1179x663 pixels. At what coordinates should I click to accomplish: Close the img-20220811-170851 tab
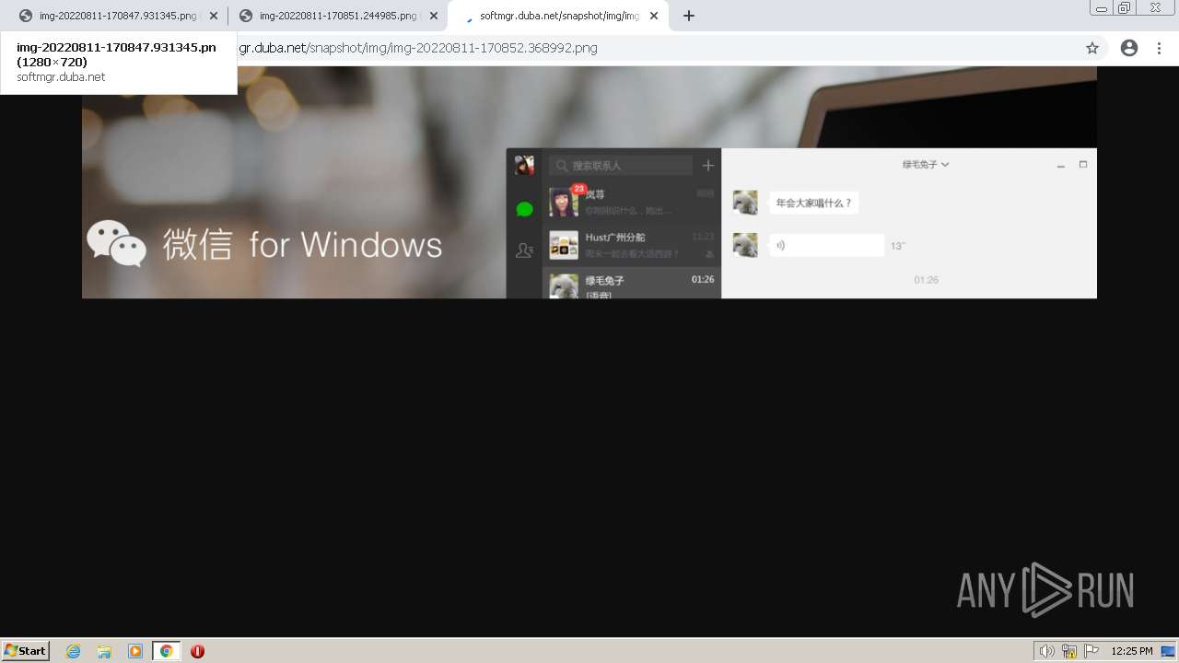[x=434, y=16]
